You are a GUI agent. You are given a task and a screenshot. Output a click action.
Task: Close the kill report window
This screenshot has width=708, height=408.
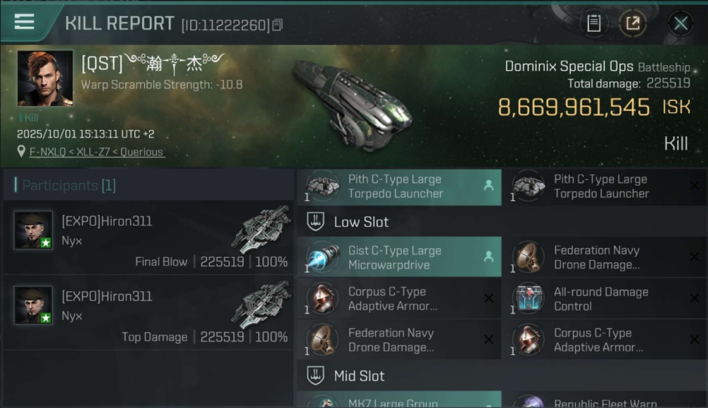tap(681, 23)
